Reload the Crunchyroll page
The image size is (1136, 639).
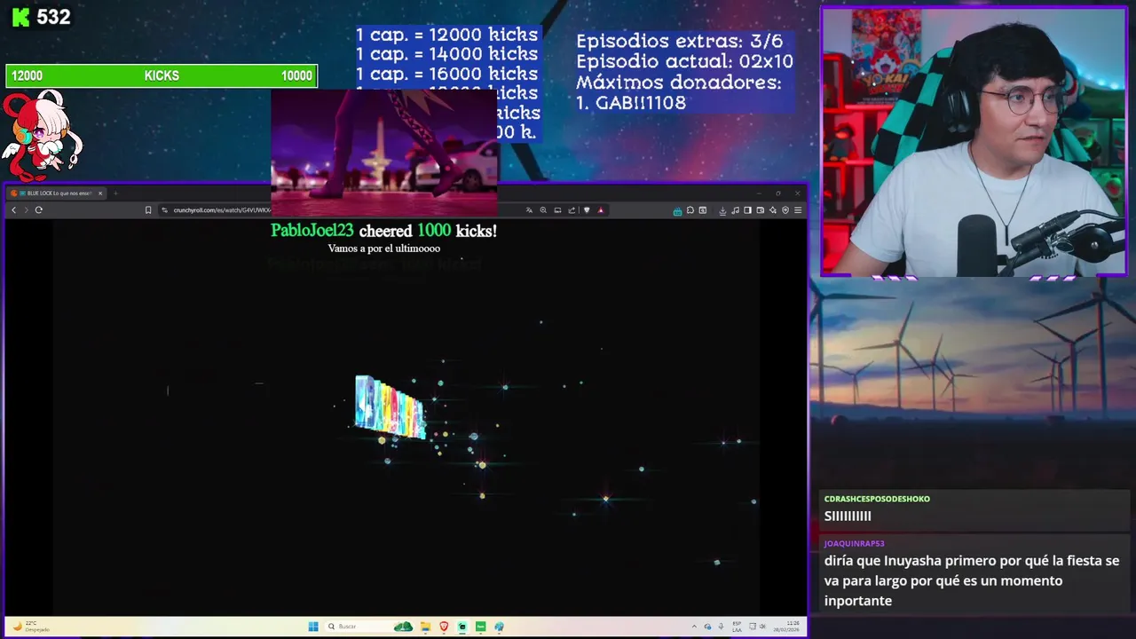38,210
